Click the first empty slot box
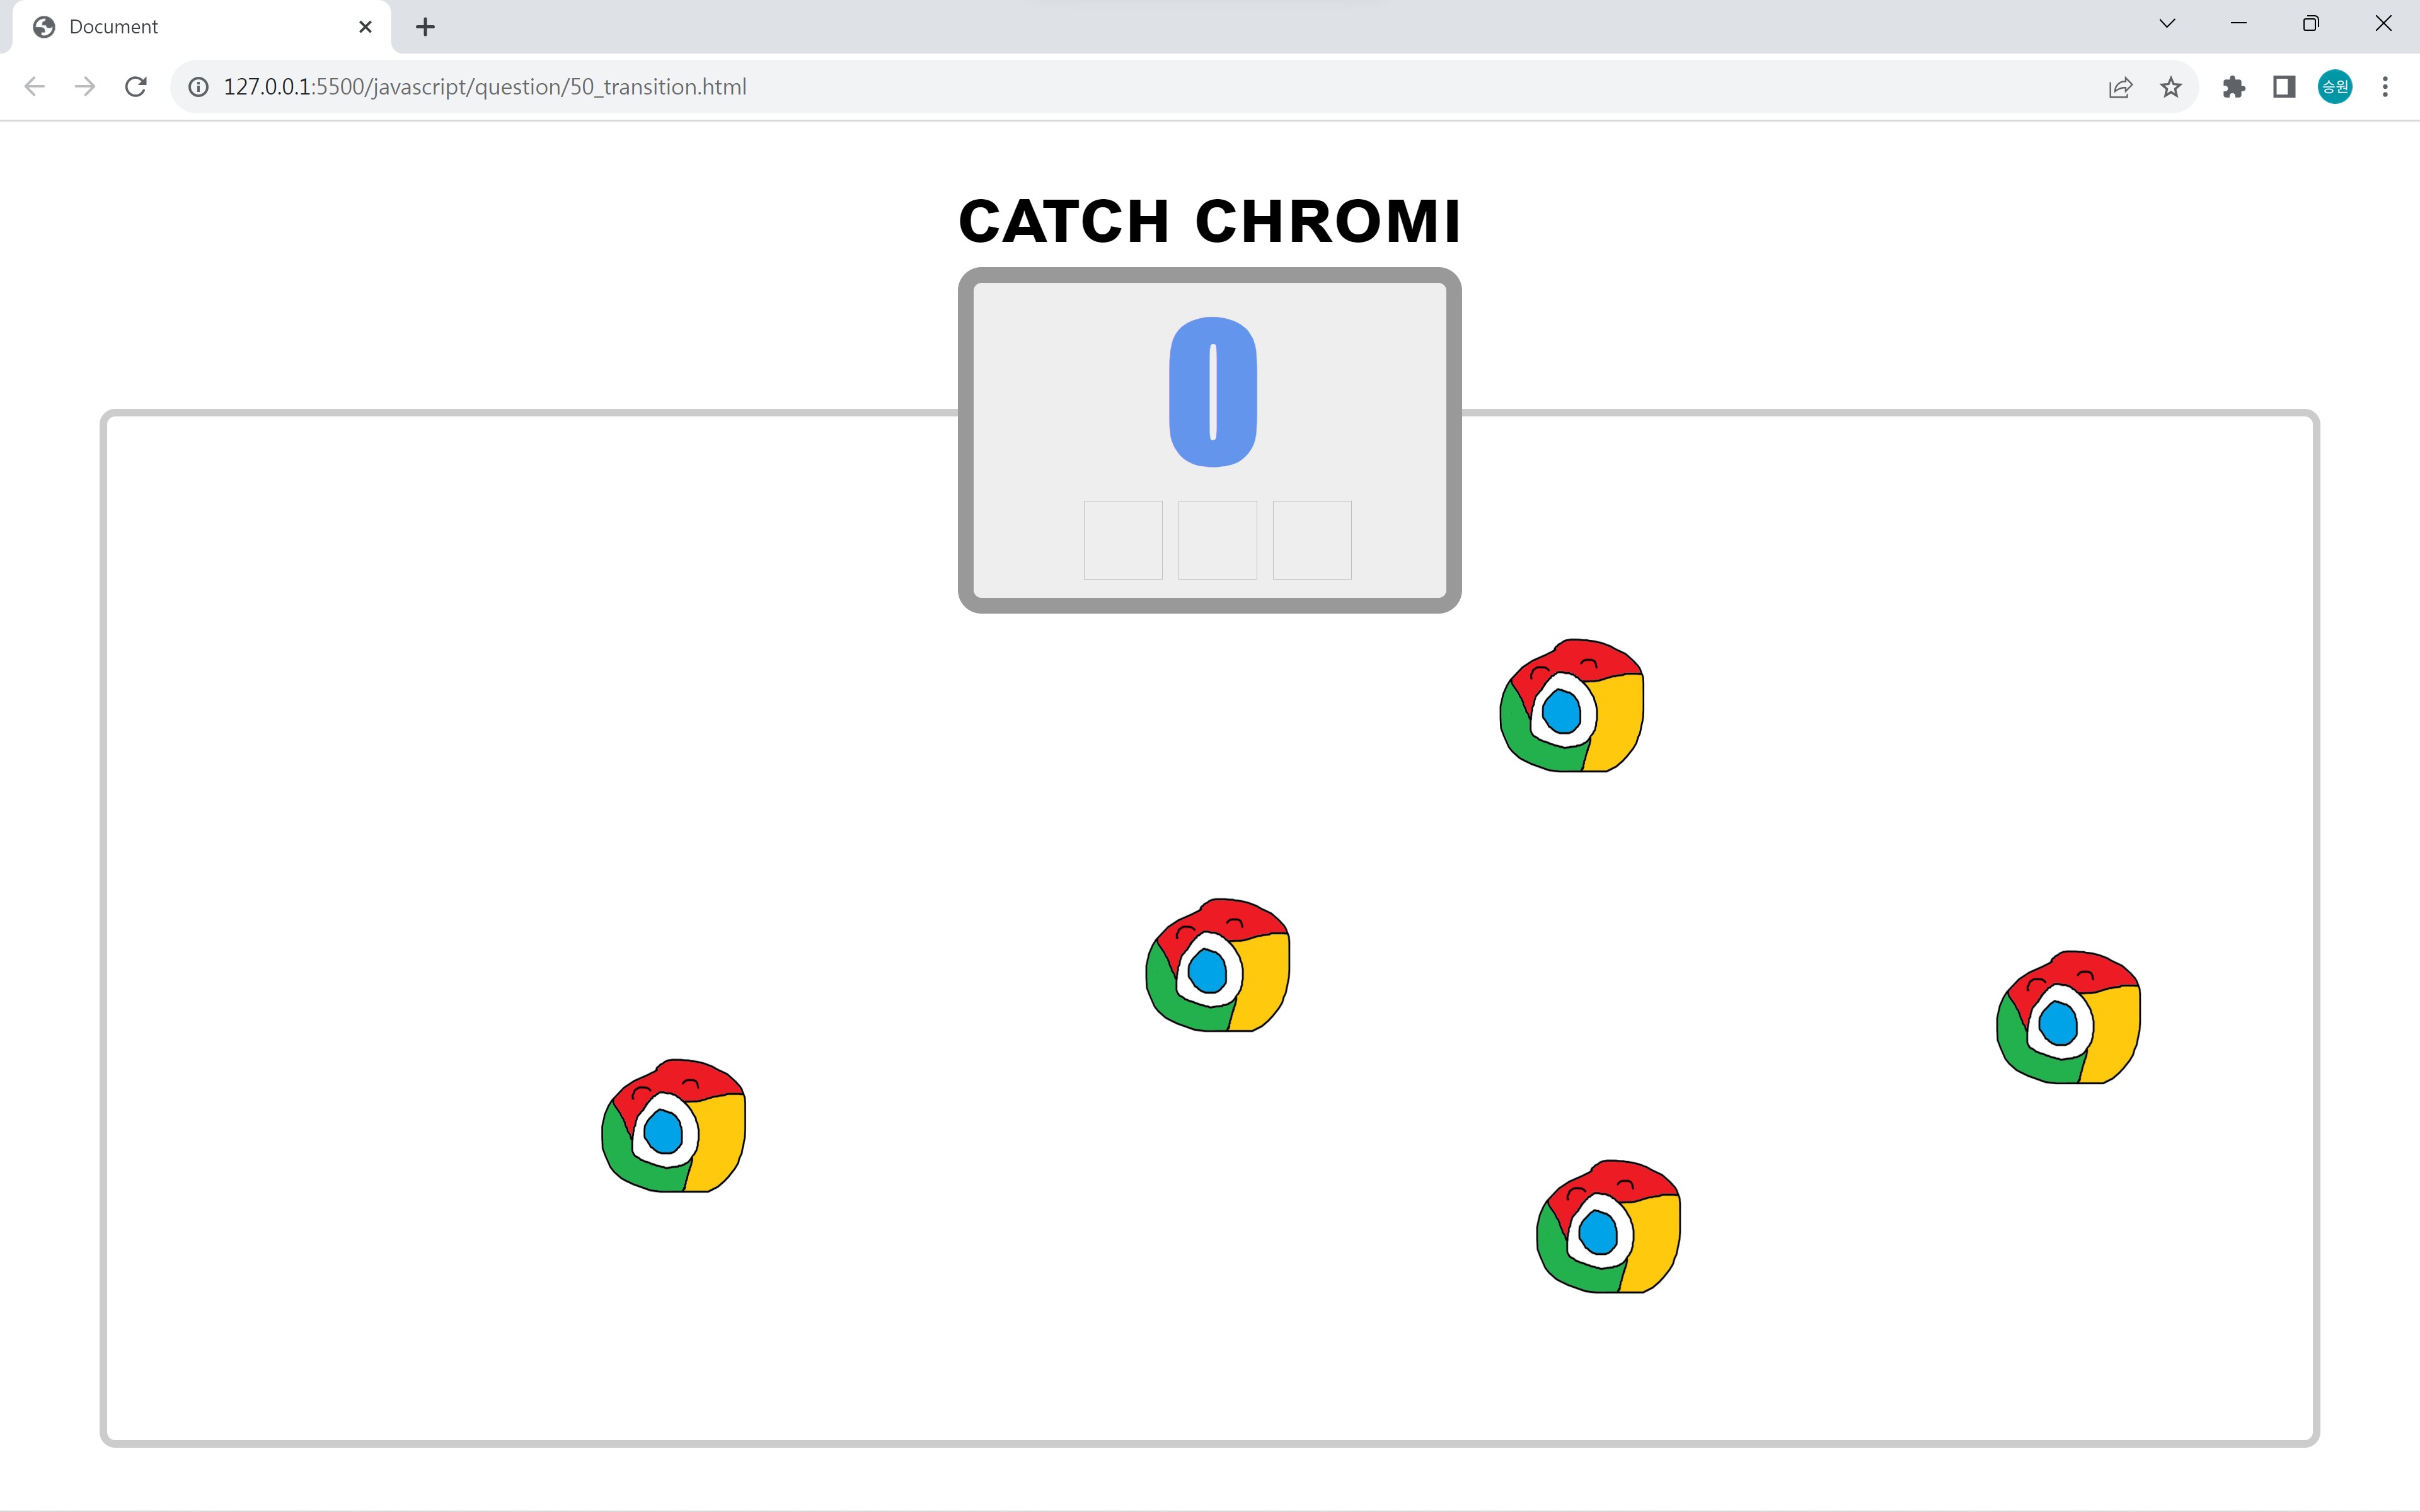2420x1512 pixels. (x=1123, y=540)
